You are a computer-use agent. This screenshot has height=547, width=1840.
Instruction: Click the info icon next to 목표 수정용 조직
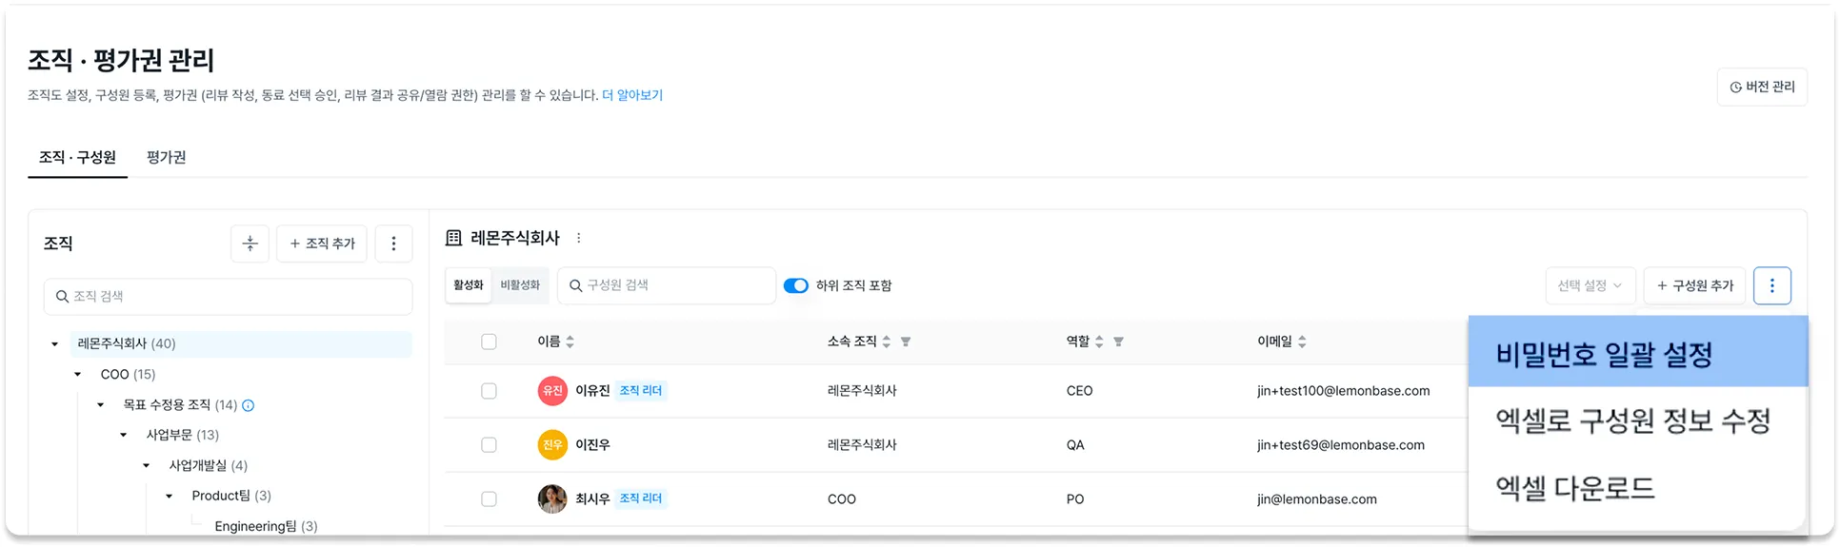tap(249, 405)
